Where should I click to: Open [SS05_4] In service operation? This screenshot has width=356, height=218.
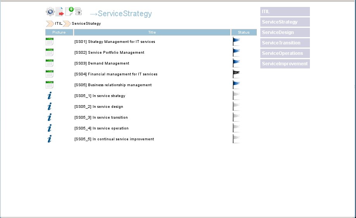click(x=101, y=128)
